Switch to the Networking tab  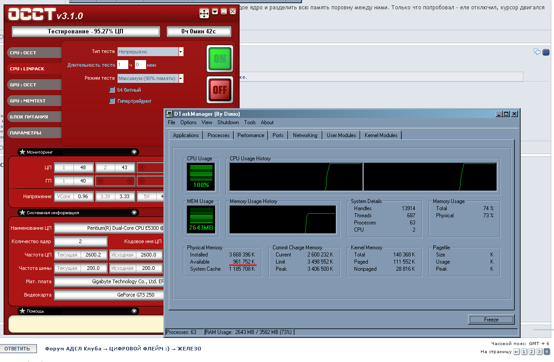tap(305, 135)
